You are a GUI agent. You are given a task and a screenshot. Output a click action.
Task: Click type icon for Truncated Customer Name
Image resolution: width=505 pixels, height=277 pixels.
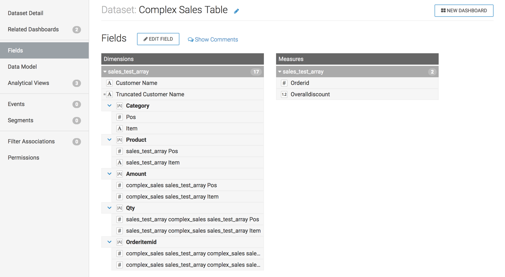coord(109,94)
